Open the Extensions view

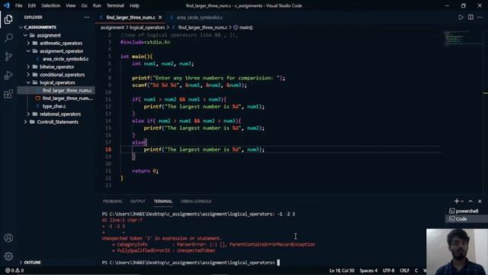pos(8,94)
